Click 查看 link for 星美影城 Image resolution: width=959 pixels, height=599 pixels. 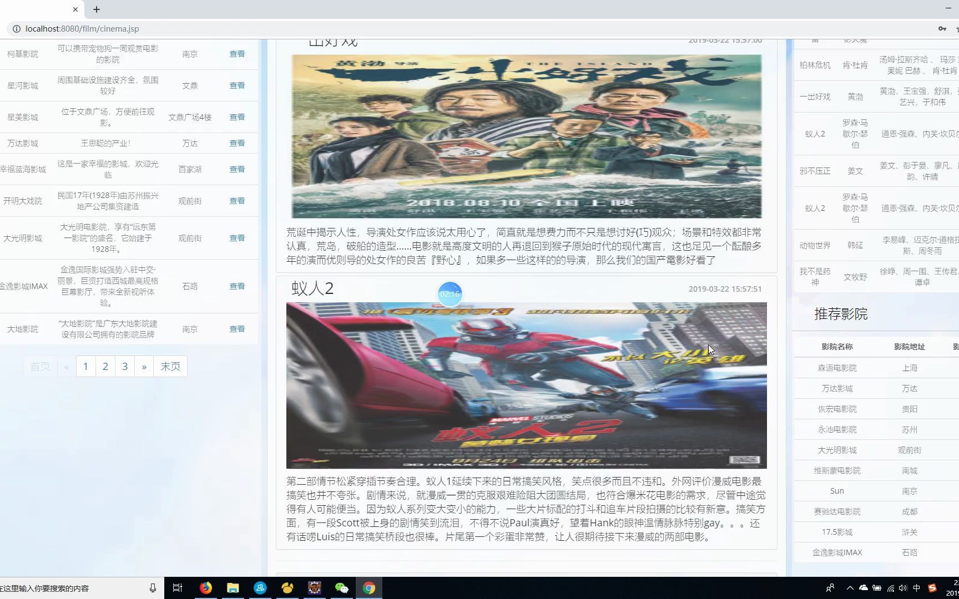point(237,117)
